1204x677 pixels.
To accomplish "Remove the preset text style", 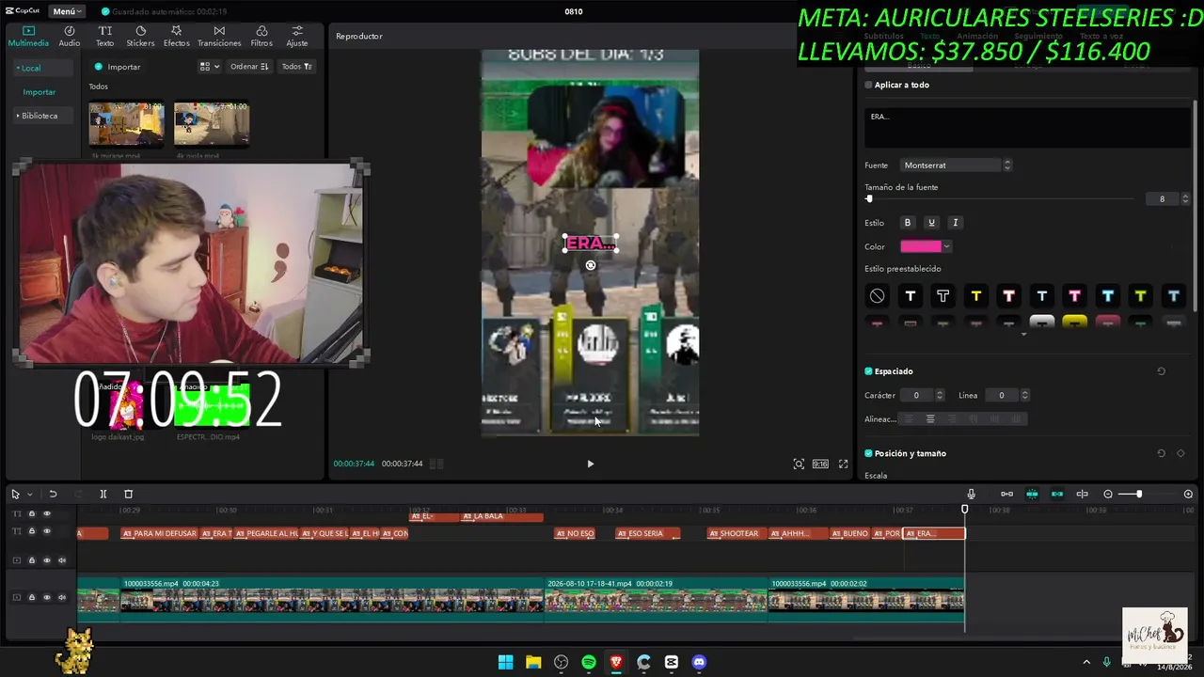I will point(878,296).
